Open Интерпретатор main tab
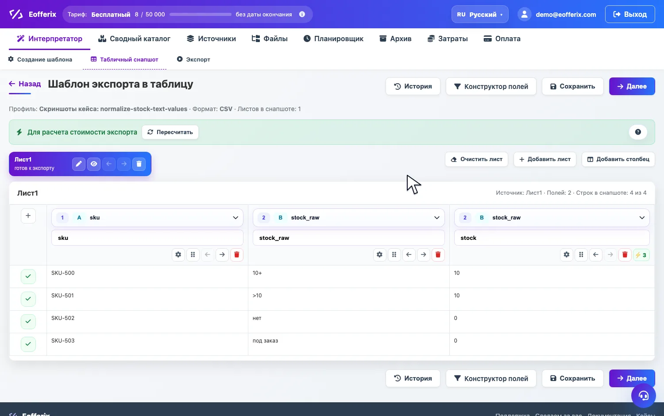Image resolution: width=664 pixels, height=416 pixels. coord(50,39)
